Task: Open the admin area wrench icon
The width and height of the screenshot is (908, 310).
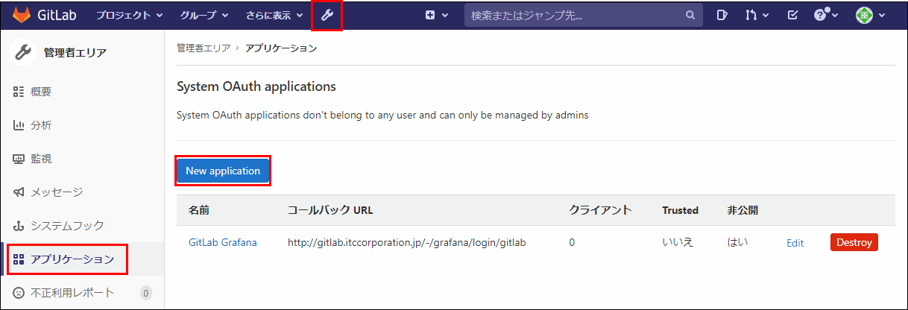Action: (327, 15)
